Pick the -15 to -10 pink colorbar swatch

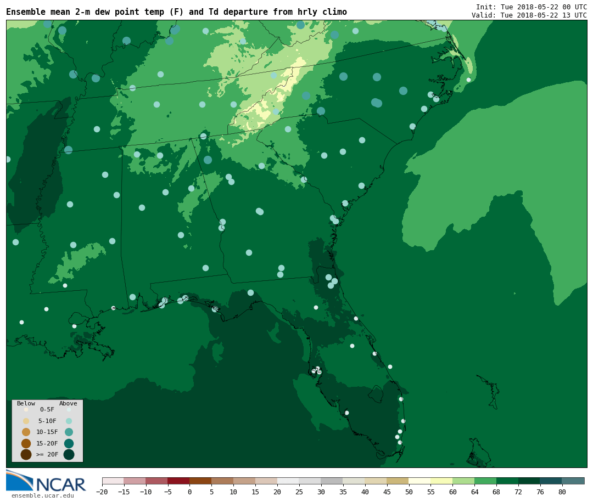point(135,481)
